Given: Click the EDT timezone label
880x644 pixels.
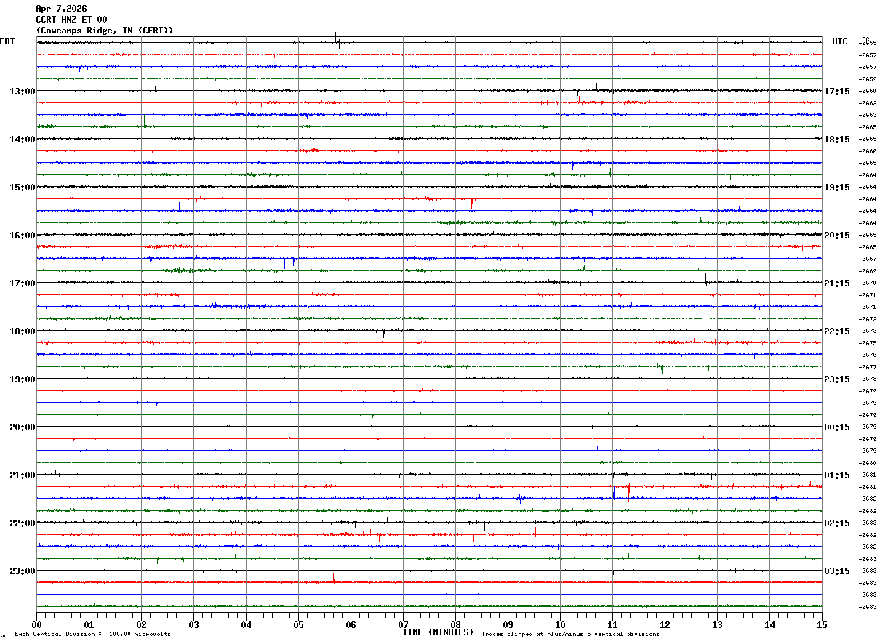Looking at the screenshot, I should pyautogui.click(x=7, y=41).
